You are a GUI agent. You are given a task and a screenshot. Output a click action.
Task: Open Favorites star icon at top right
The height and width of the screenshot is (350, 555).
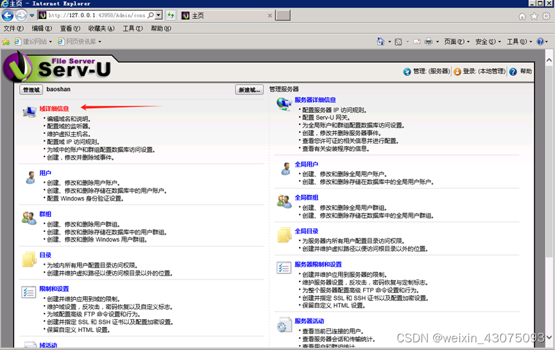click(x=534, y=16)
